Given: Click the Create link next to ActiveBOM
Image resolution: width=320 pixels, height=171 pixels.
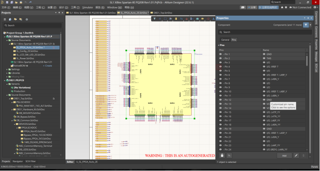Looking at the screenshot, I should click(47, 66).
